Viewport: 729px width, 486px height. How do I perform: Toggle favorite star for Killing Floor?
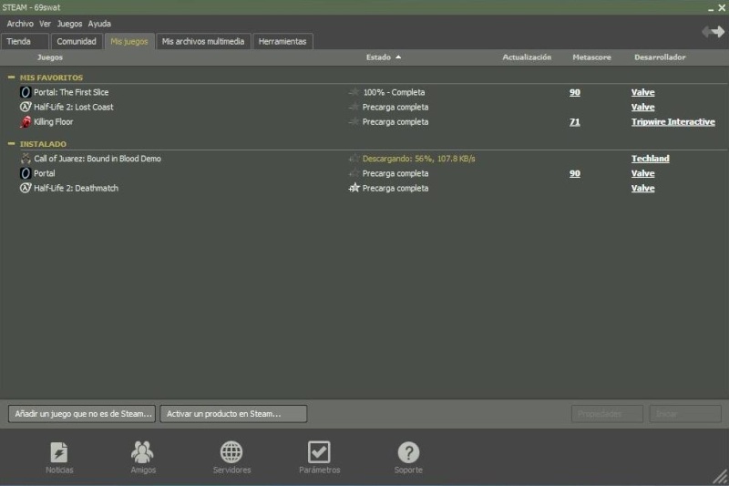coord(354,122)
